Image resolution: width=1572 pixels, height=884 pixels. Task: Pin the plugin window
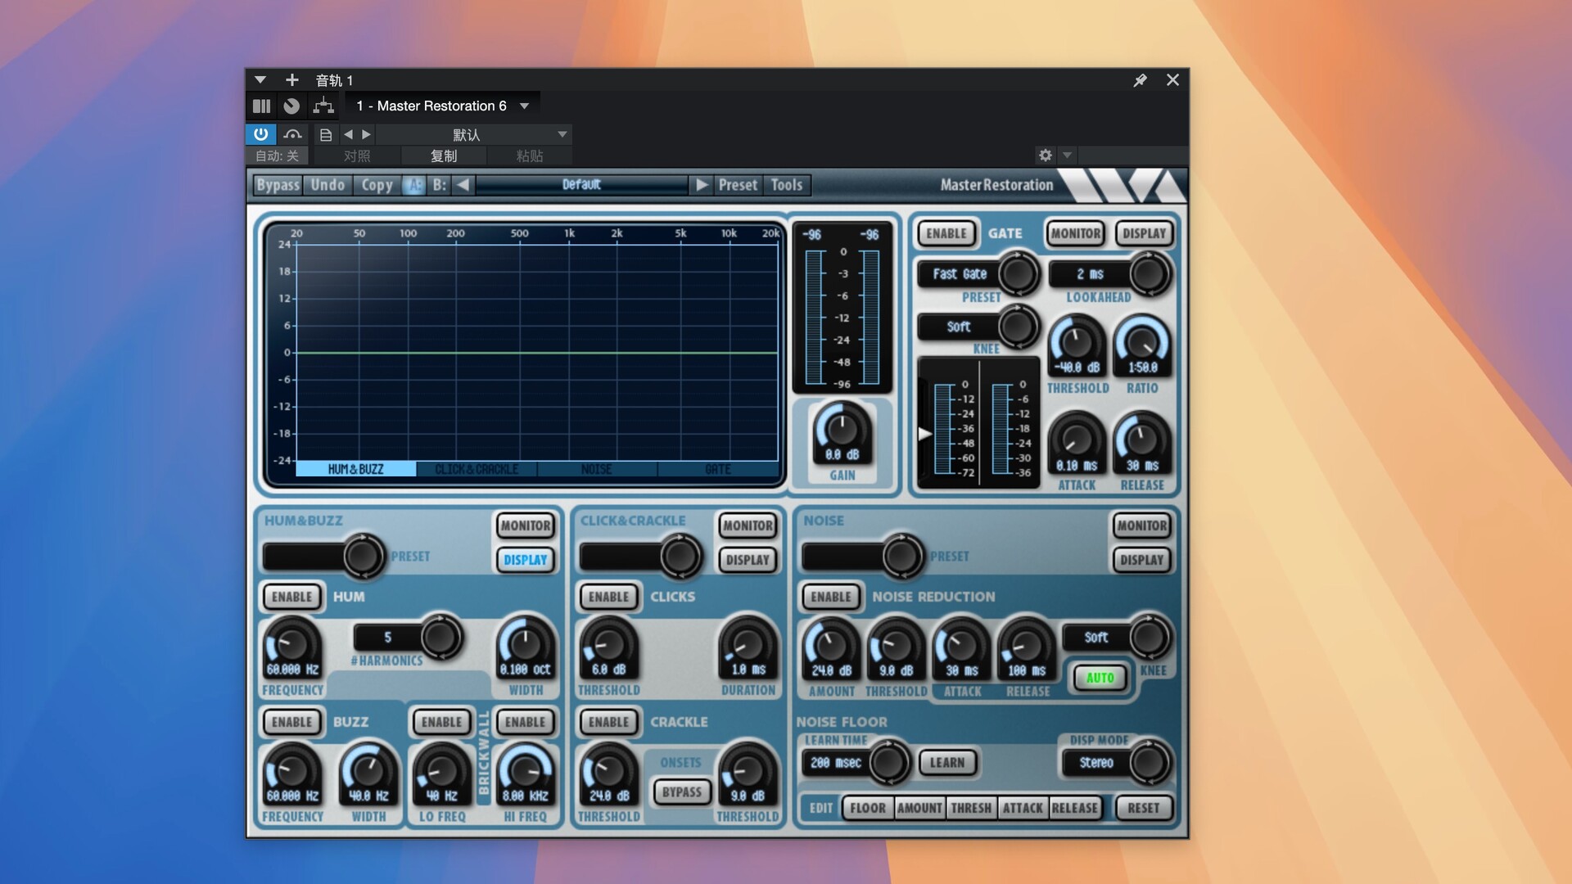1140,80
